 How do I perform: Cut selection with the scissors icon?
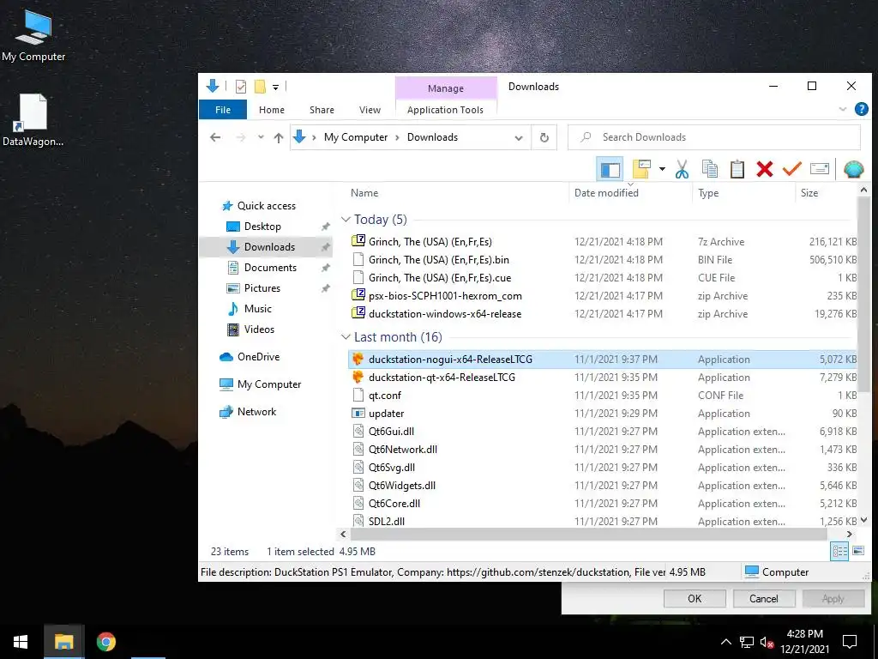coord(682,169)
